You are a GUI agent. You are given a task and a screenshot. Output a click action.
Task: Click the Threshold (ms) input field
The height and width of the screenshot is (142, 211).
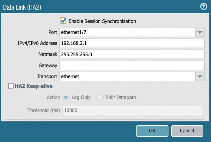pos(132,110)
